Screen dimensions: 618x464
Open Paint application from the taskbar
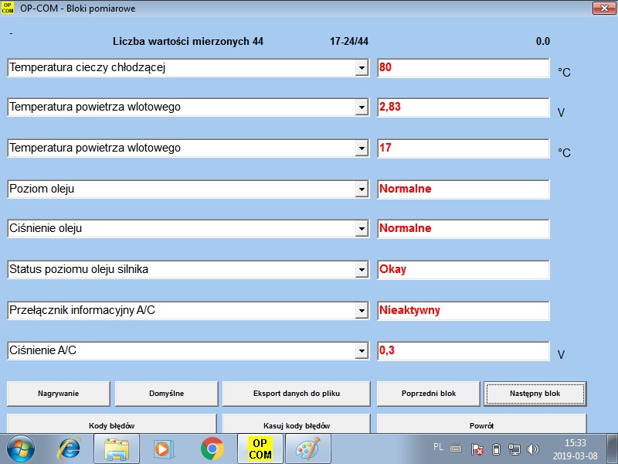click(308, 449)
